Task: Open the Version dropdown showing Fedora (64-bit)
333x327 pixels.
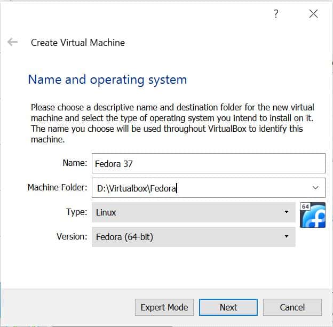Action: tap(194, 236)
